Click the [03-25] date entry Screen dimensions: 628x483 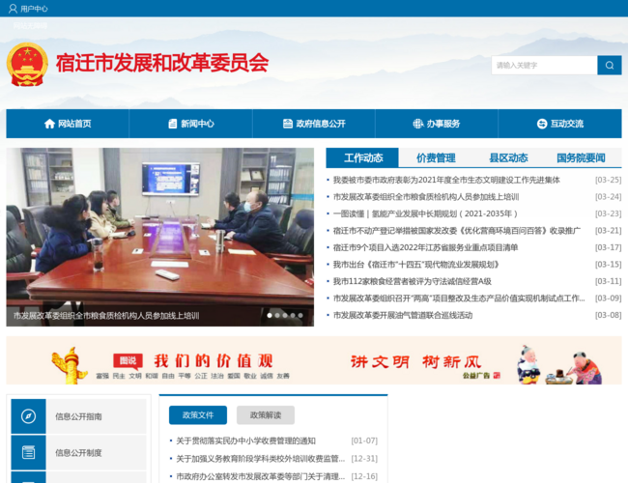[608, 181]
